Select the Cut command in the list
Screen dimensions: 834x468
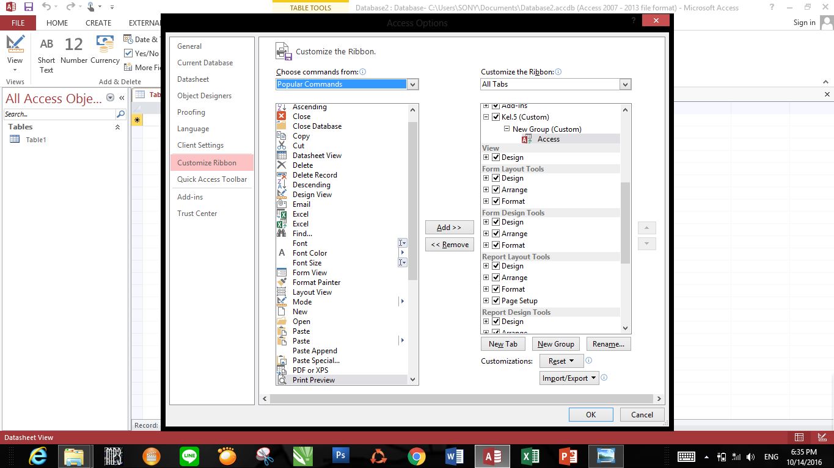(342, 146)
